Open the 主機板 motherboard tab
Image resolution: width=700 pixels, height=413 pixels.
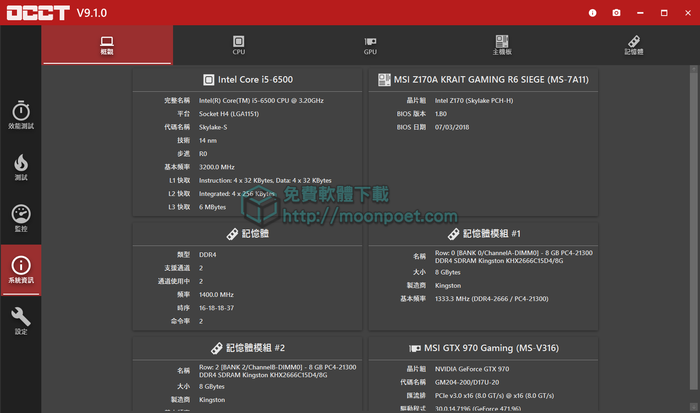click(x=502, y=45)
